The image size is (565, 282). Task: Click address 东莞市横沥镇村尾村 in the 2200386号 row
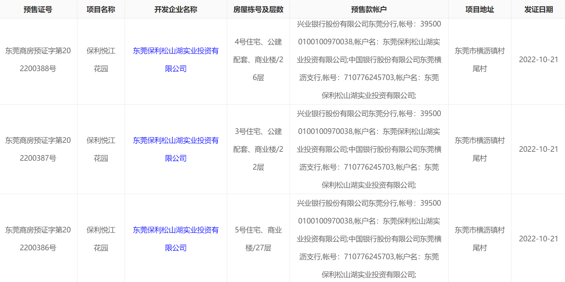[x=480, y=239]
